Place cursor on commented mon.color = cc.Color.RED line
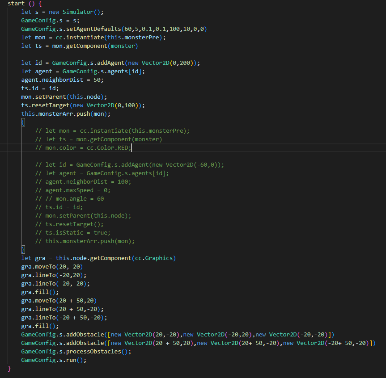Viewport: 386px width, 378px height. click(x=84, y=147)
